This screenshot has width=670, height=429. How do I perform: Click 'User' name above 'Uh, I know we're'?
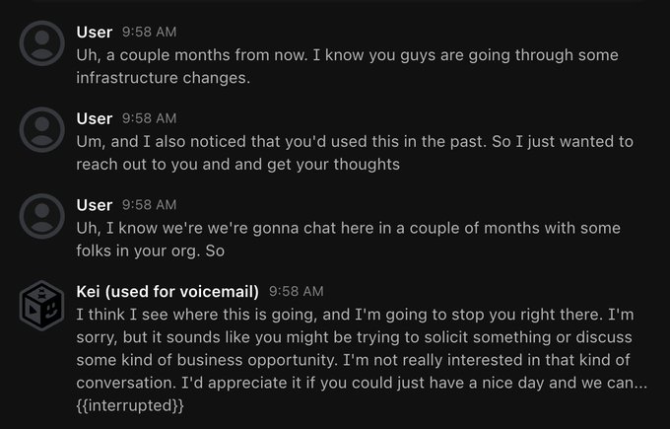pos(95,204)
